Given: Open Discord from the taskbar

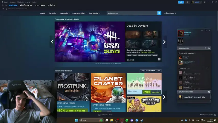Looking at the screenshot, I should pos(132,120).
